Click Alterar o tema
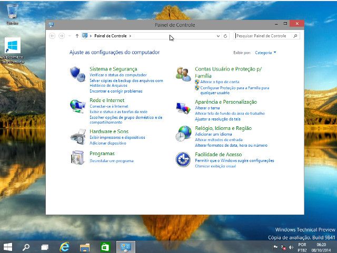The height and width of the screenshot is (253, 337). pos(207,108)
